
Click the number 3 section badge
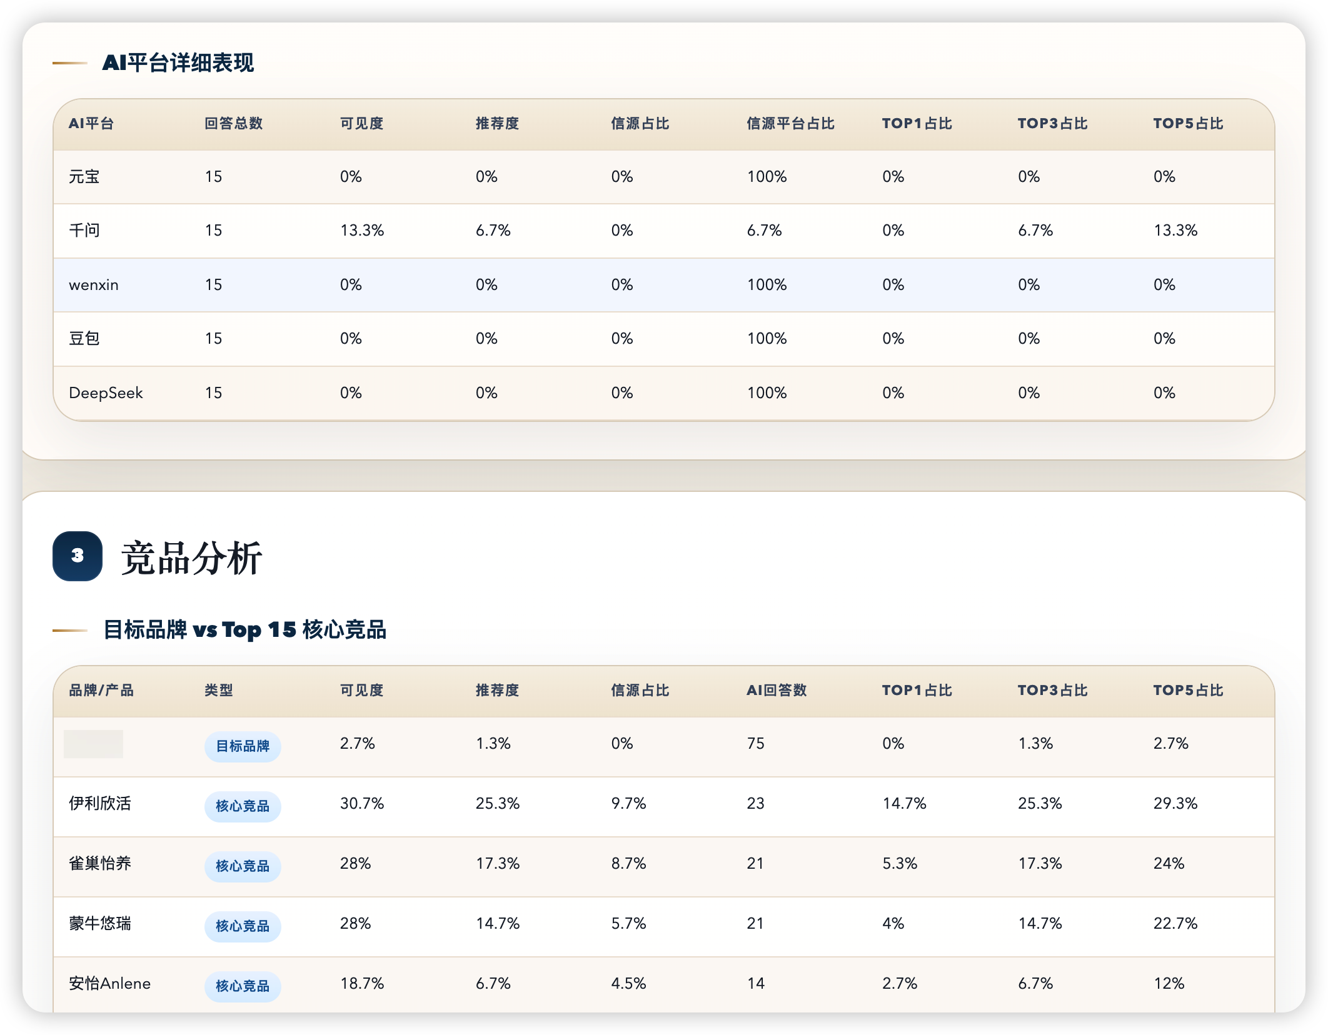78,556
